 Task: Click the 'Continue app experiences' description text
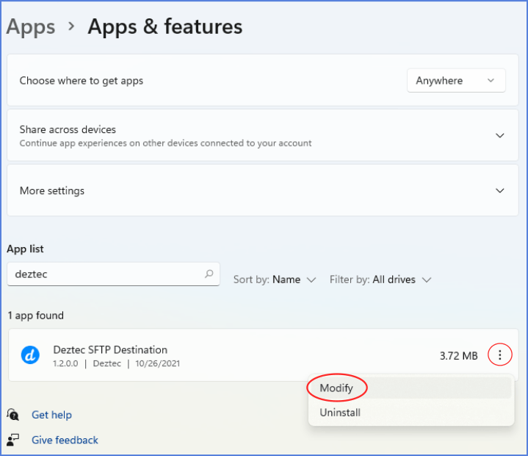click(165, 143)
